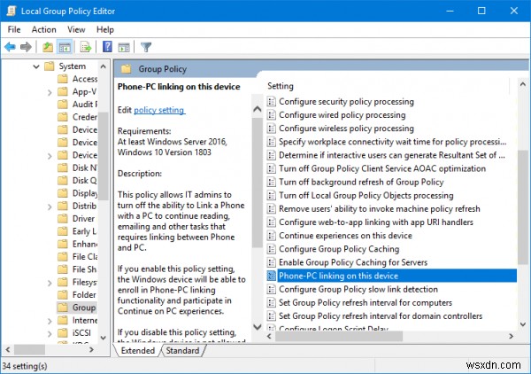Select Specify workplace connectivity wait time setting
The image size is (531, 374).
click(x=393, y=142)
